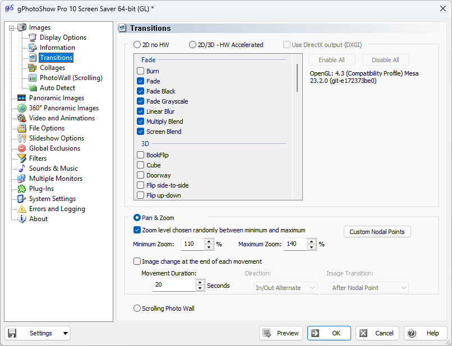Select the Display Options sidebar icon
Viewport: 452px width, 346px height.
pyautogui.click(x=32, y=38)
